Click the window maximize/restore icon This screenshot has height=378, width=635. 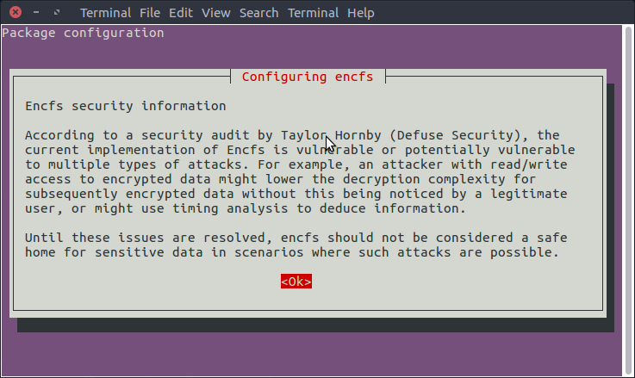point(57,13)
